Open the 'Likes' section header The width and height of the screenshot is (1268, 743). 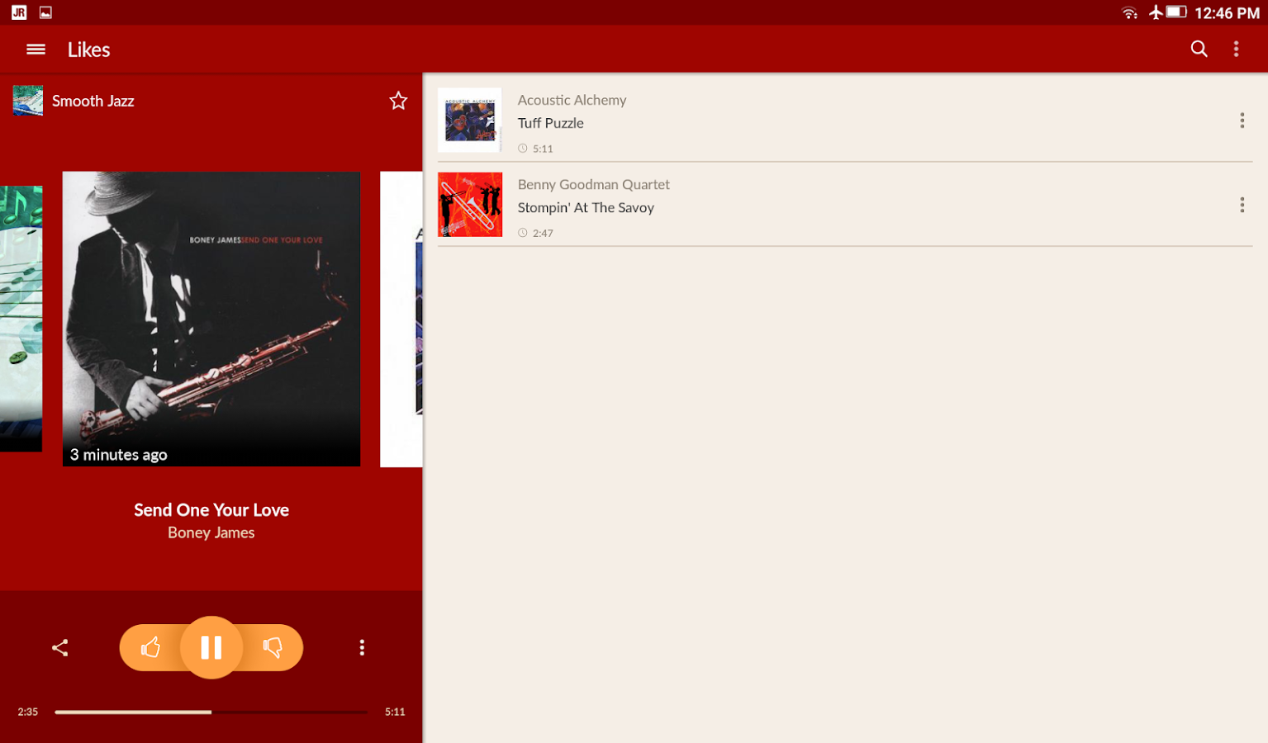[88, 49]
